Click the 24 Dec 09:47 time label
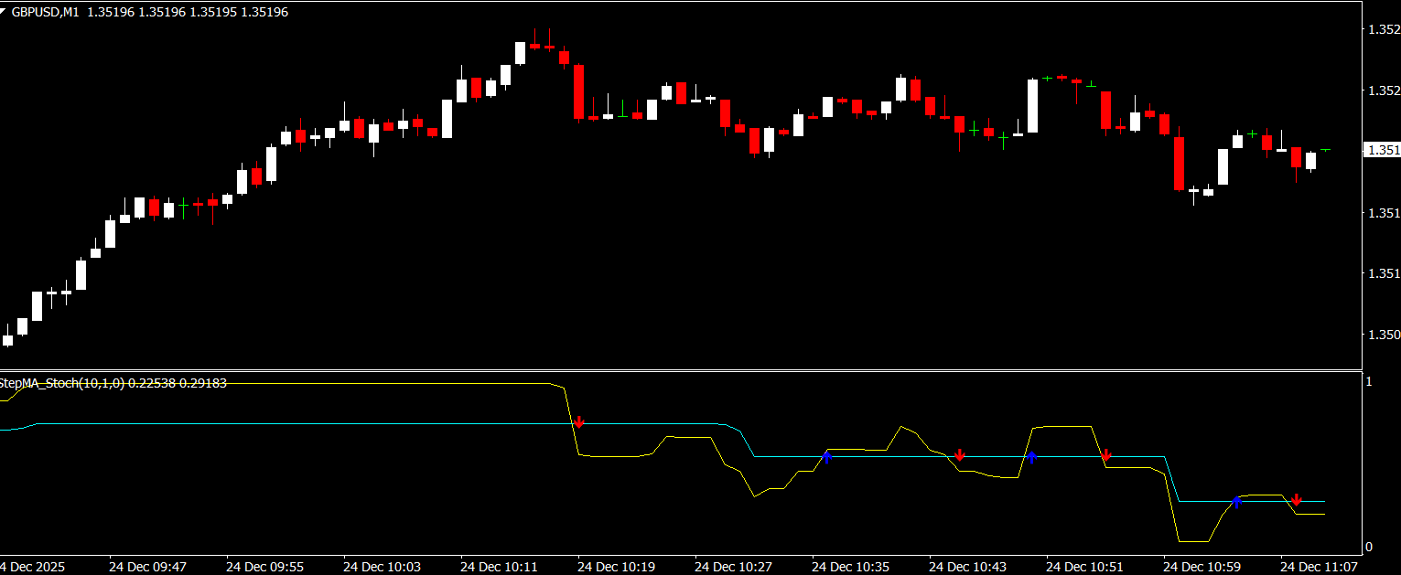Image resolution: width=1401 pixels, height=575 pixels. pyautogui.click(x=147, y=567)
